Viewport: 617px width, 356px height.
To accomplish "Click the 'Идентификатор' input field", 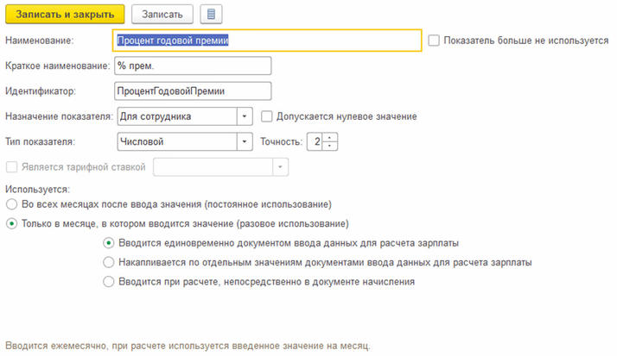I will [x=193, y=91].
